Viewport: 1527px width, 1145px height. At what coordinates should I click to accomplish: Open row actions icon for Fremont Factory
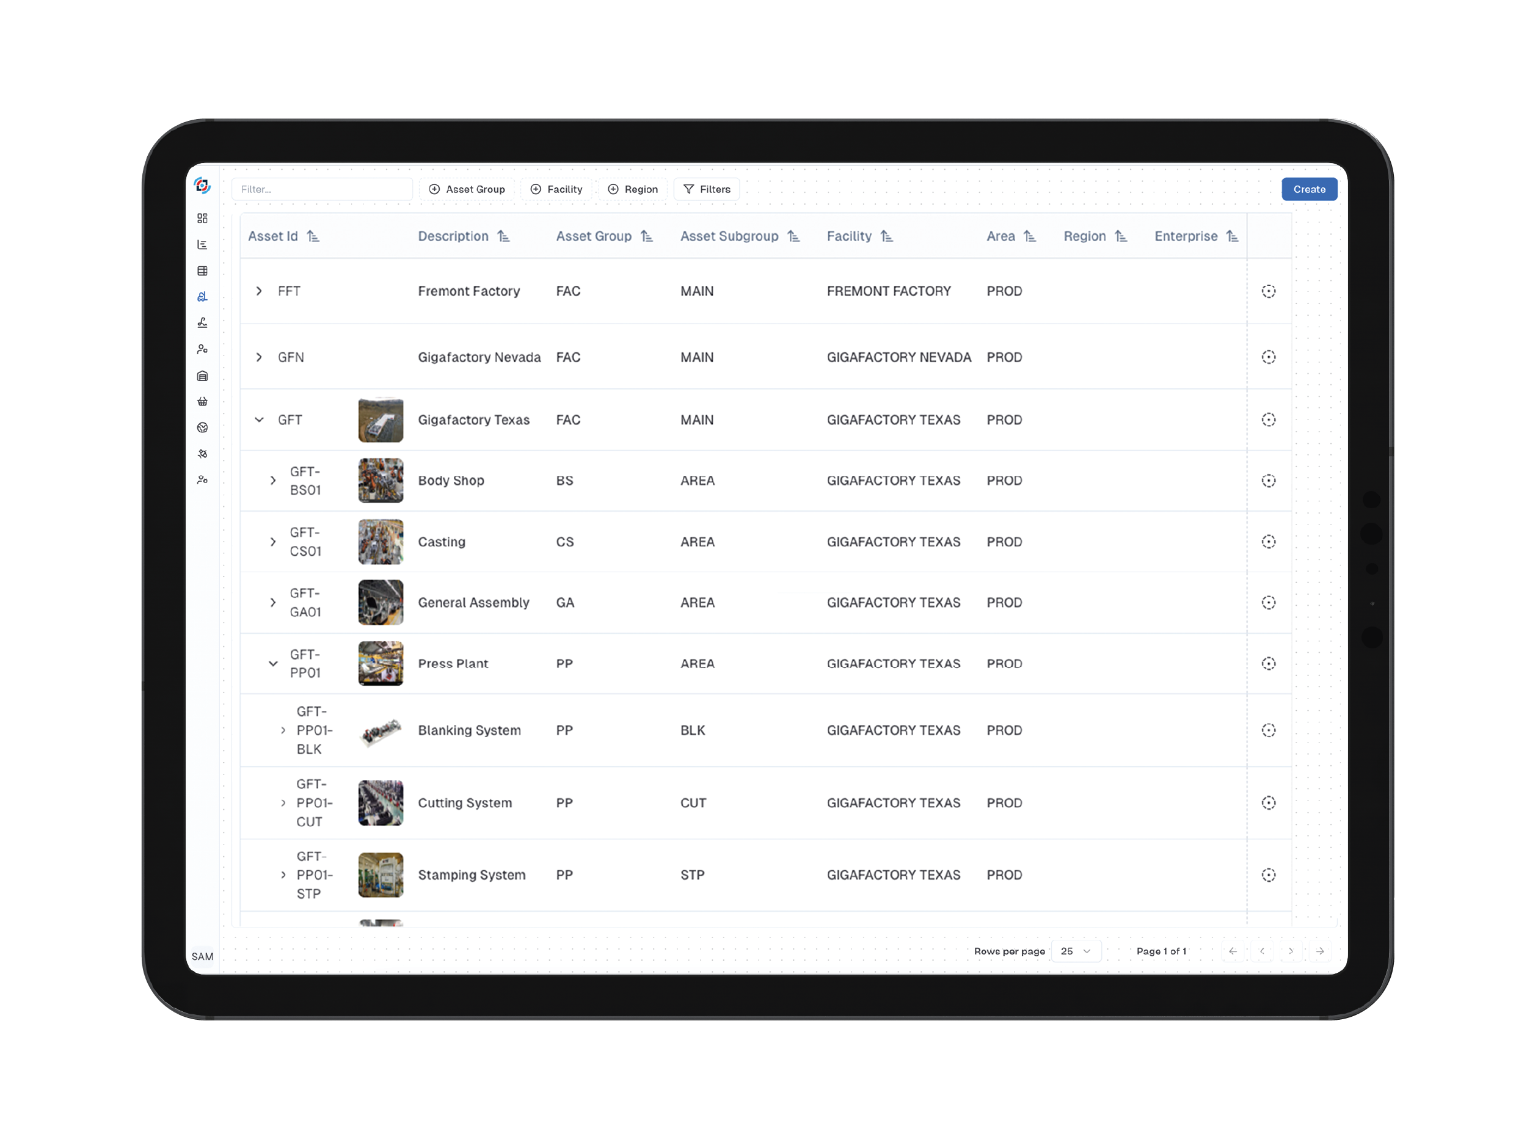tap(1268, 291)
